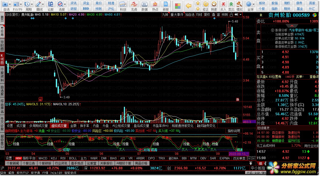Open the 智能助手 status bar item

coord(70,173)
